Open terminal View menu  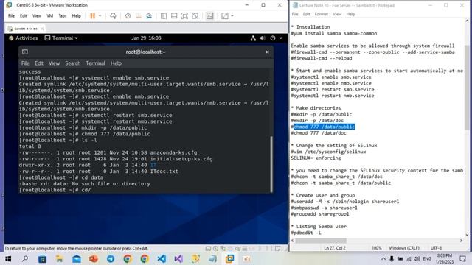point(54,63)
